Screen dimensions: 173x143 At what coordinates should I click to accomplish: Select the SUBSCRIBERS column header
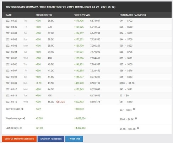point(44,15)
